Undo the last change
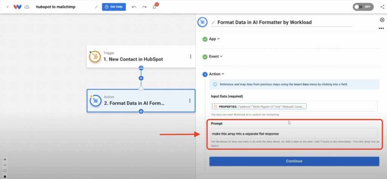Screen dimensions: 387x179 click(x=134, y=7)
